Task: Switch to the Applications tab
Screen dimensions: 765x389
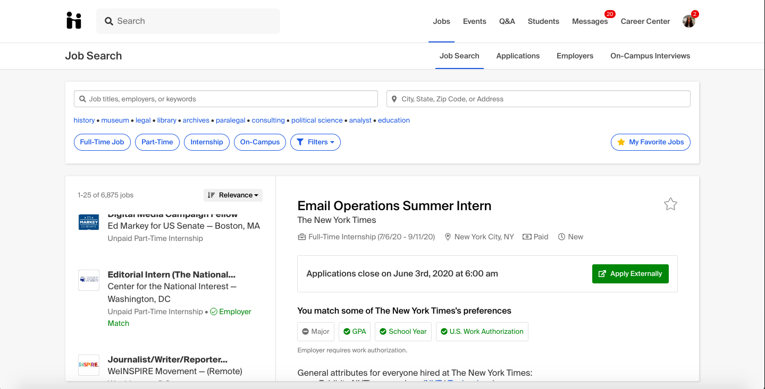Action: point(518,56)
